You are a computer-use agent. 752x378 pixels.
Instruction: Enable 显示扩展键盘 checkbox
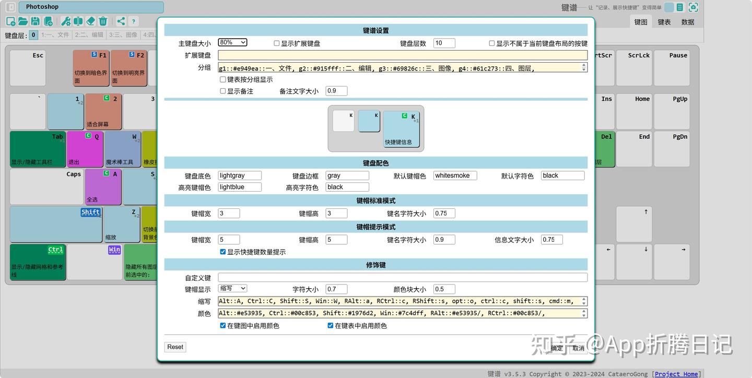click(276, 43)
